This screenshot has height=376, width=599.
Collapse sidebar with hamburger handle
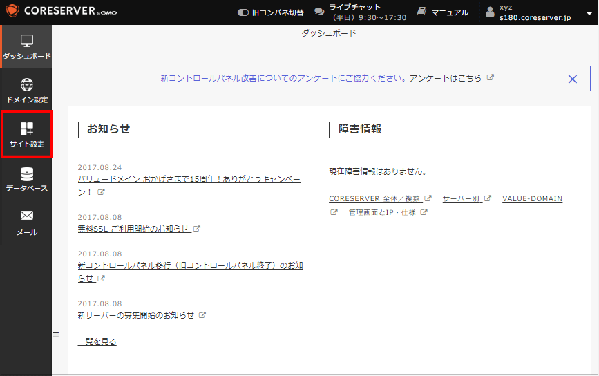click(56, 335)
